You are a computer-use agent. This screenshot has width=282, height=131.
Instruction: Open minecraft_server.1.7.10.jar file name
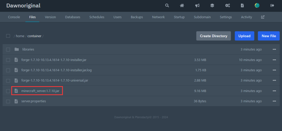(x=40, y=91)
